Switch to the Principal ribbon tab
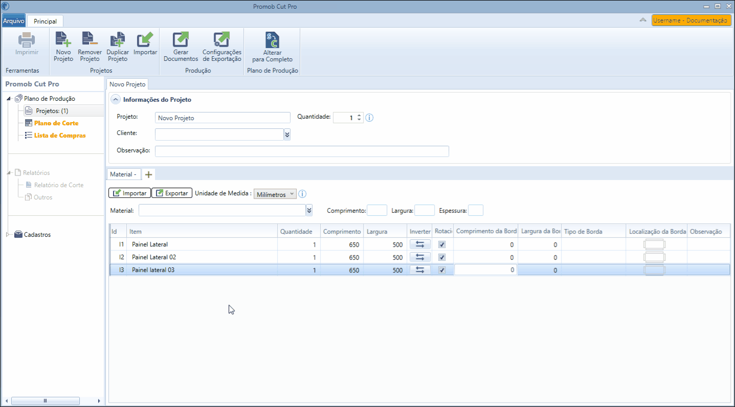 pos(45,21)
